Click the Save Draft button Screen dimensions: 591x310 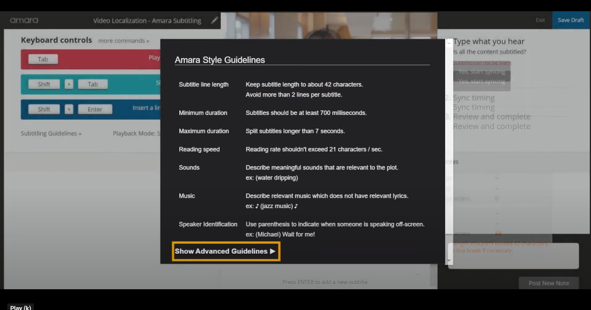pos(571,20)
